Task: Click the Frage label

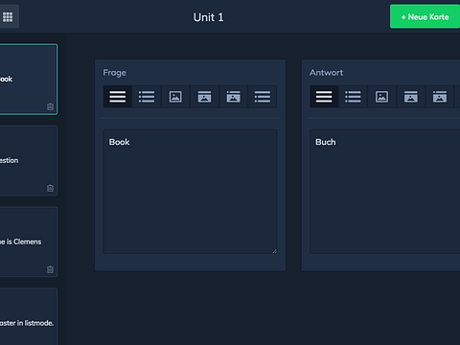Action: click(114, 73)
